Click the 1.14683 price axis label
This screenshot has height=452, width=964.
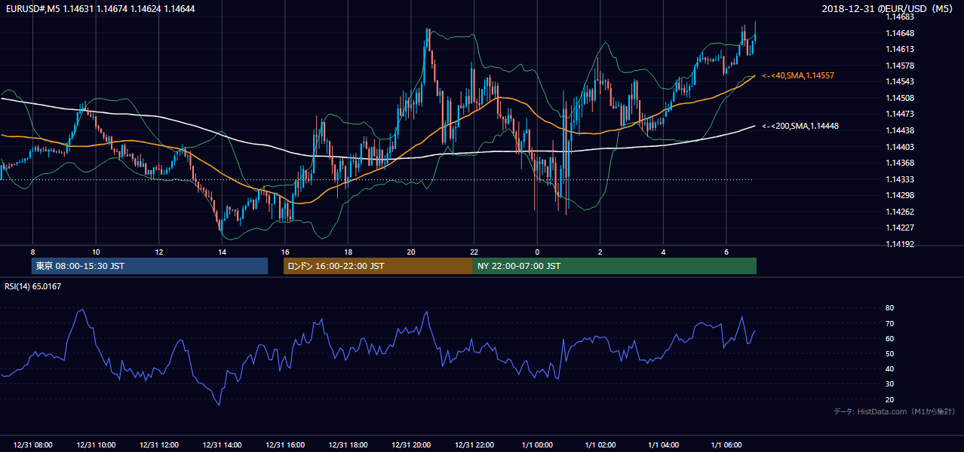[x=900, y=17]
